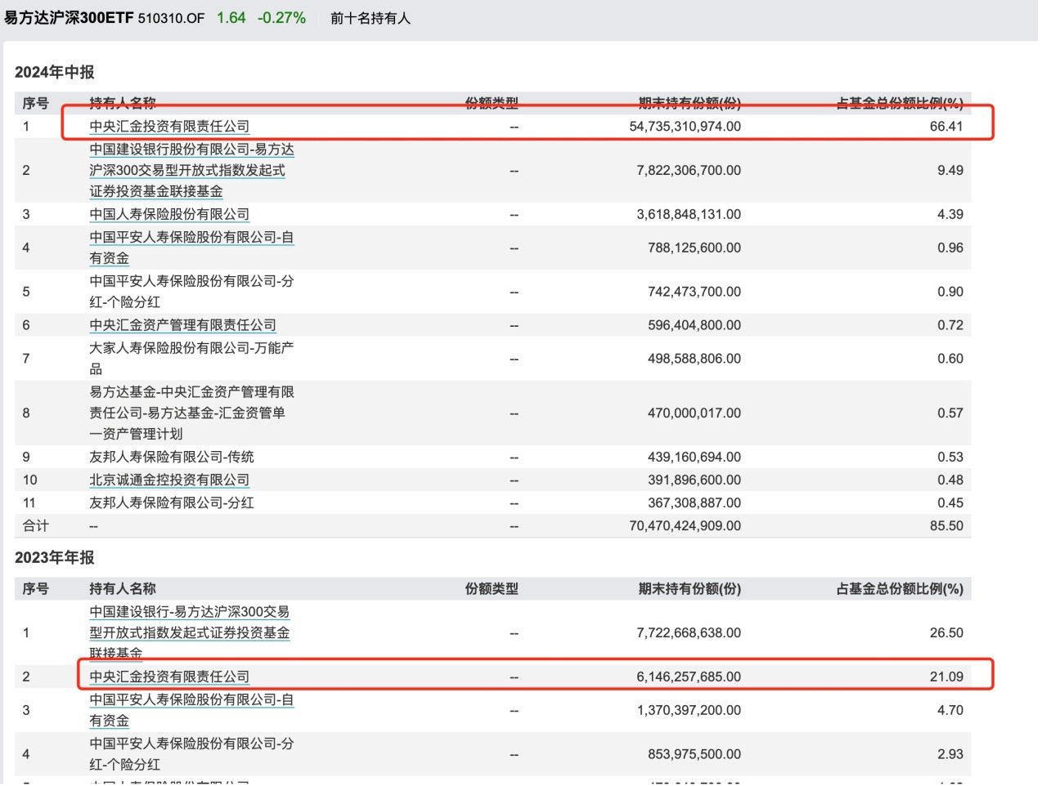The width and height of the screenshot is (1042, 786).
Task: Select share value 788,125,600.00
Action: [x=694, y=248]
